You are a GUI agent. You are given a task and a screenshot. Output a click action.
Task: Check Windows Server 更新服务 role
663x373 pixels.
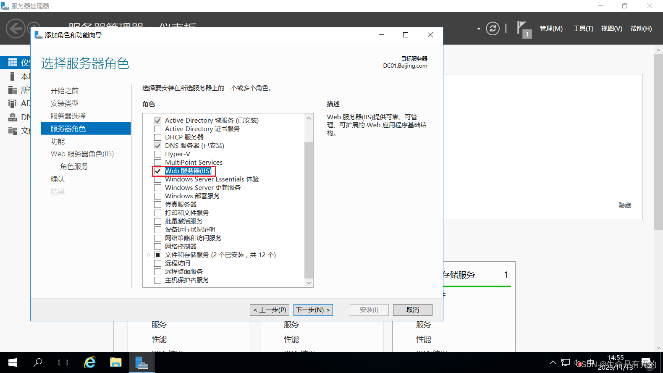[158, 188]
